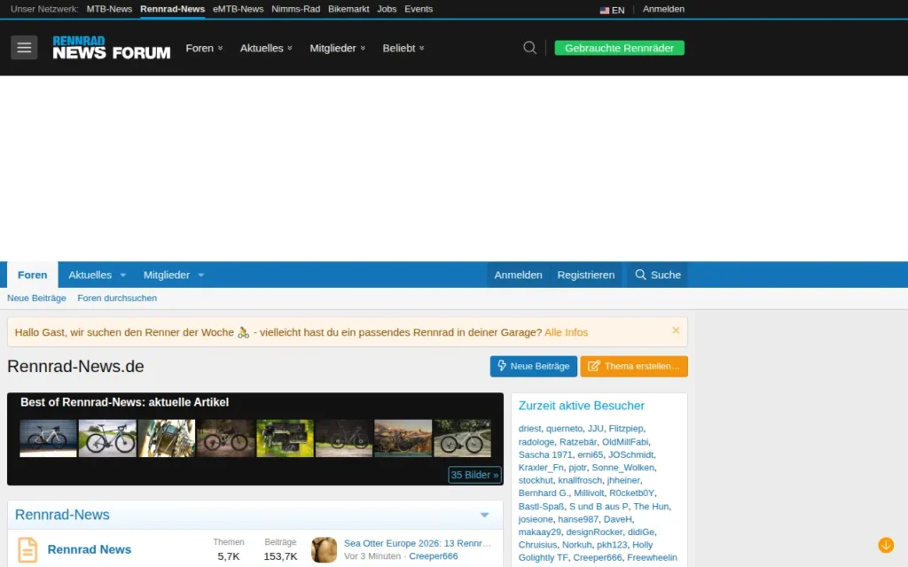Screen dimensions: 908x567
Task: Open the Rennrad-News category heading
Action: [x=62, y=515]
